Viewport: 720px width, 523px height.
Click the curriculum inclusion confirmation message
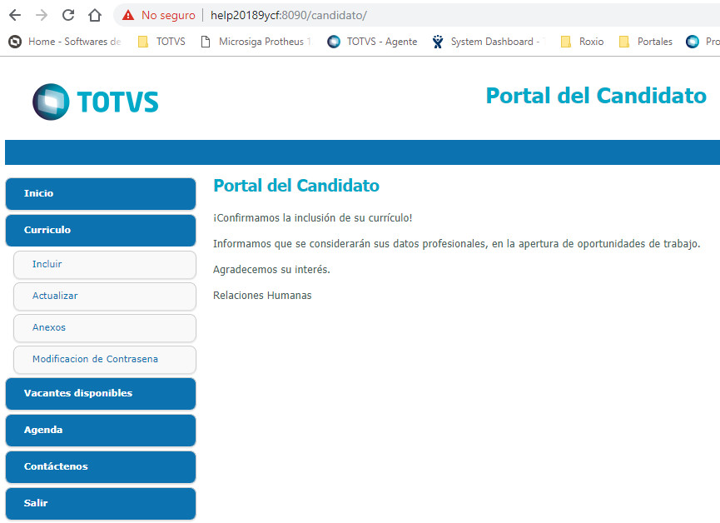313,218
